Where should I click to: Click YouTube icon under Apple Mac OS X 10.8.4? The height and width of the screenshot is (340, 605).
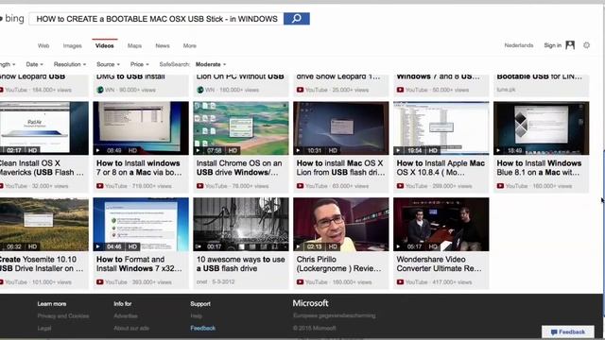tap(401, 186)
